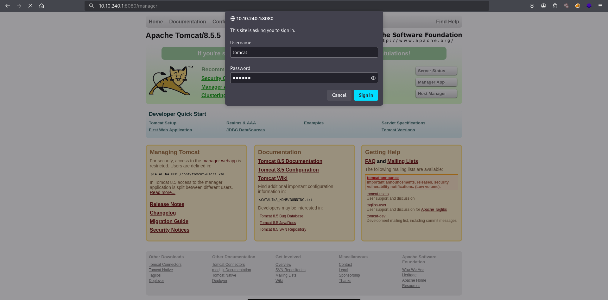Open the FAQ link

(370, 161)
